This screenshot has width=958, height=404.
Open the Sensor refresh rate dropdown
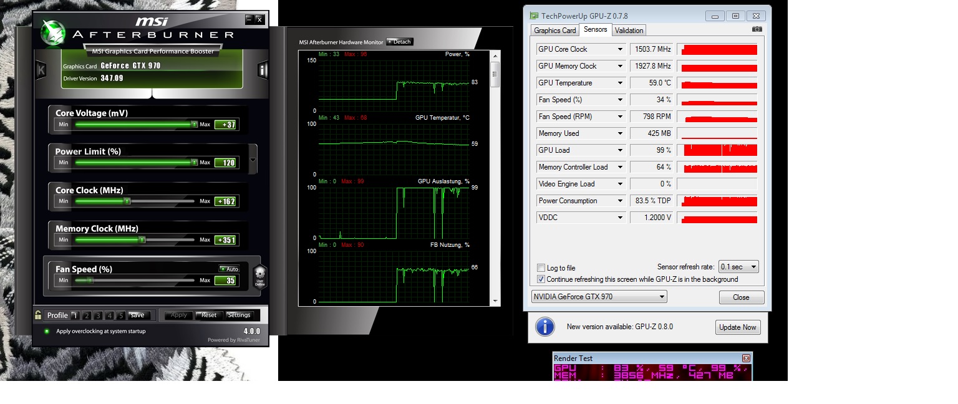738,267
